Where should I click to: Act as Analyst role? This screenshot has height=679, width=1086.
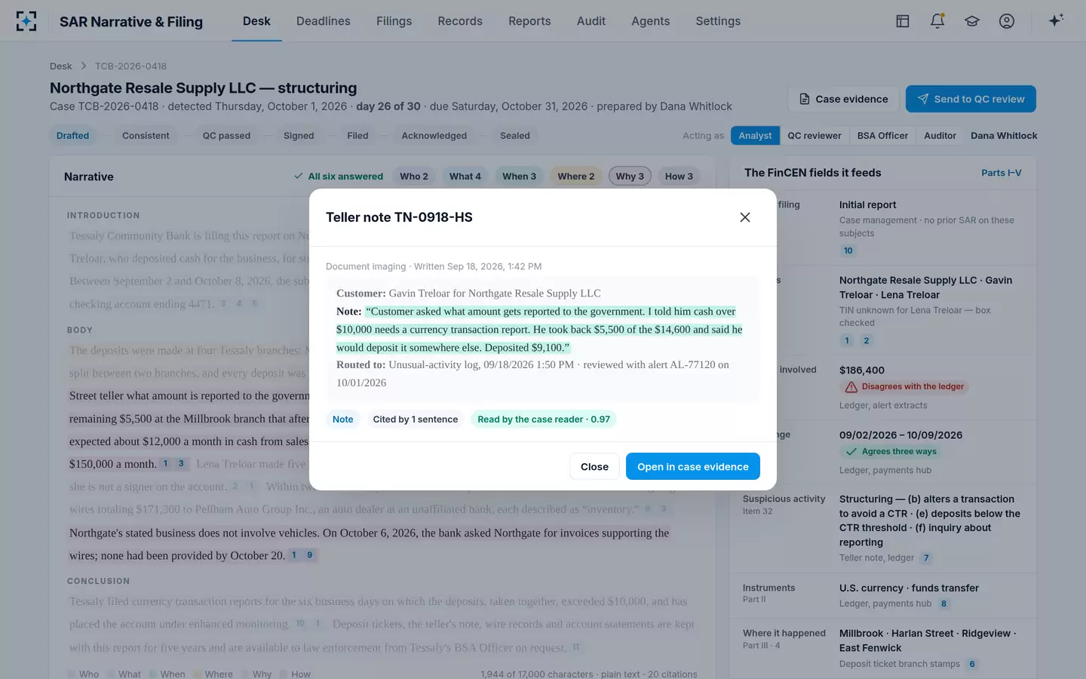pyautogui.click(x=755, y=136)
